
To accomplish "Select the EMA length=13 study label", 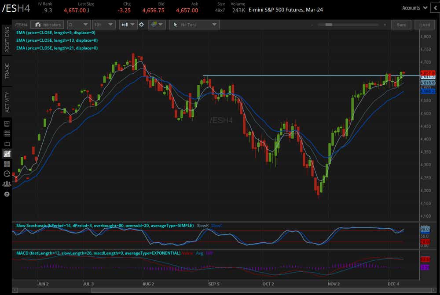I will pyautogui.click(x=57, y=40).
